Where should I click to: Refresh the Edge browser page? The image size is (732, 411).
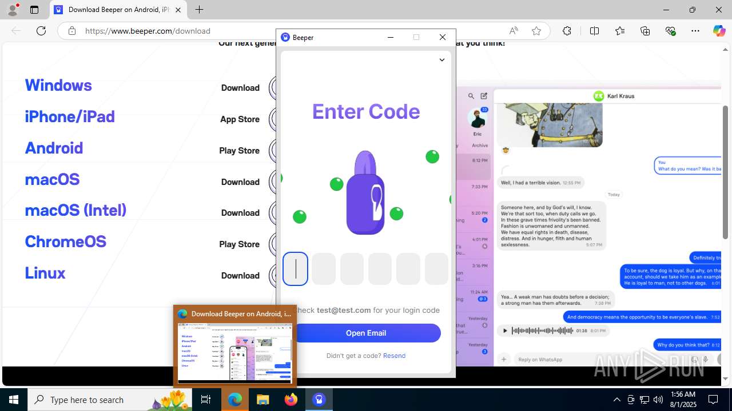(41, 31)
